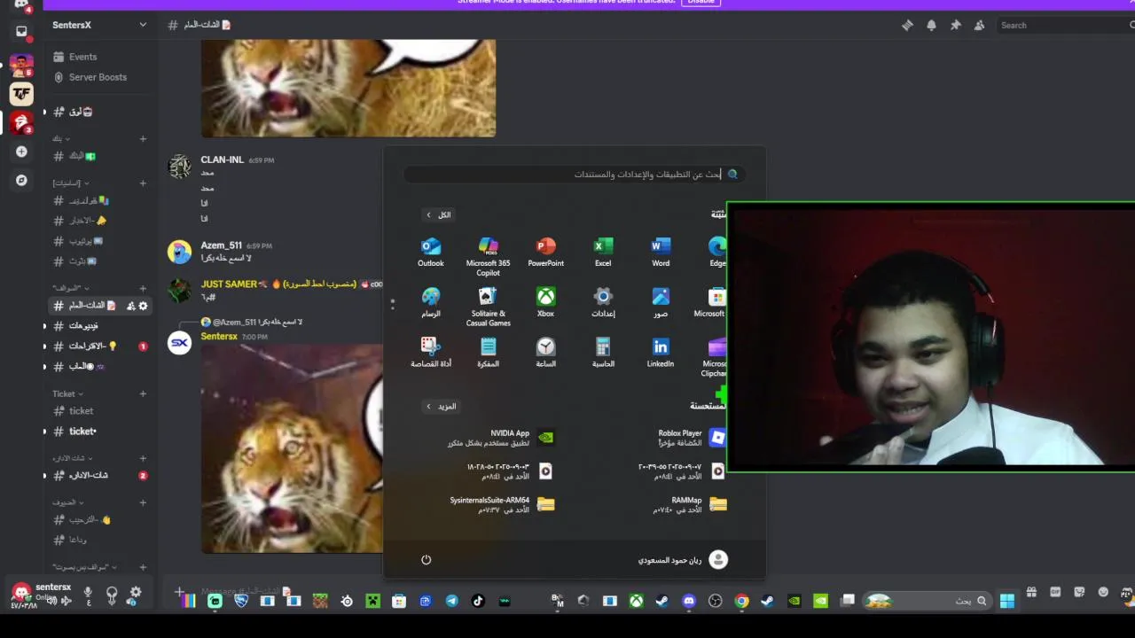
Task: Open Discover servers compass icon
Action: click(x=21, y=180)
